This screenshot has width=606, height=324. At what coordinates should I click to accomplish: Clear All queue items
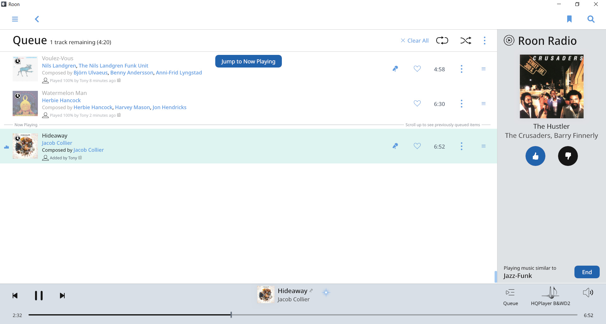415,40
